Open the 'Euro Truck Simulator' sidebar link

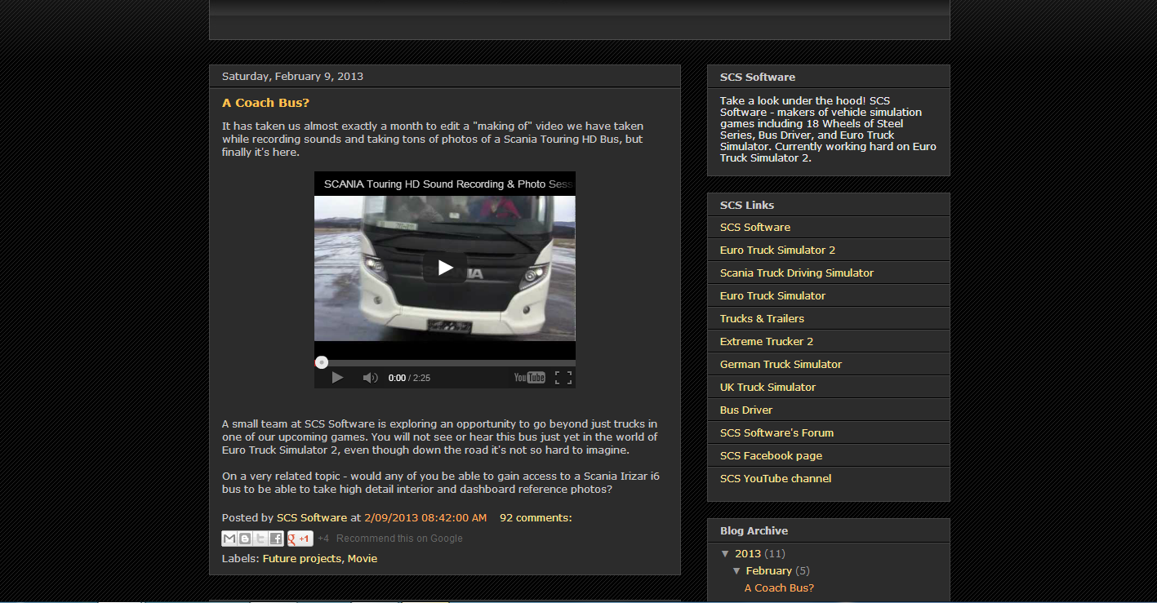pos(772,295)
